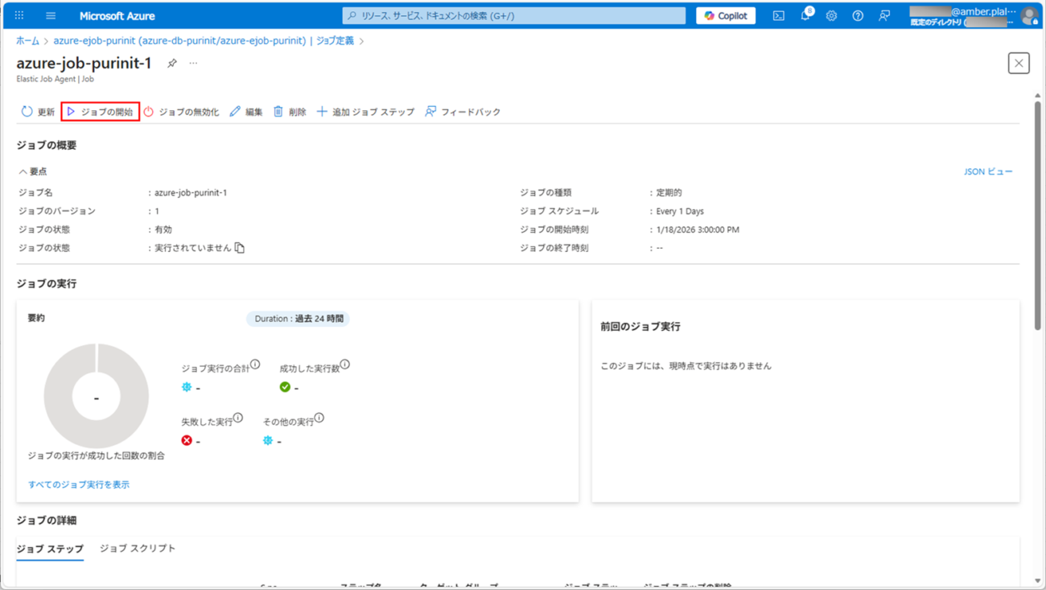This screenshot has width=1046, height=590.
Task: Select the ジョブ ステップ tab
Action: tap(50, 548)
